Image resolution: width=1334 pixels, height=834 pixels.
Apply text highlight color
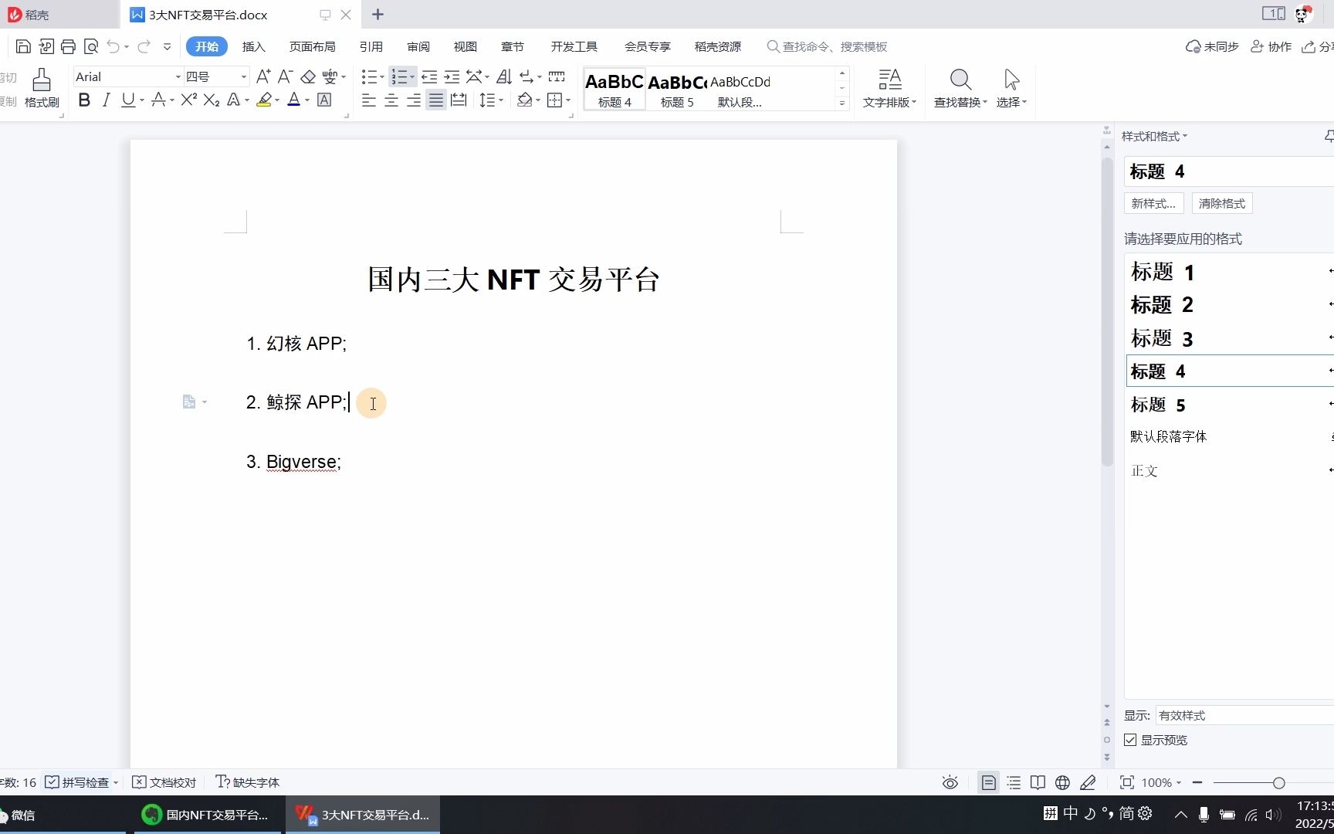(x=264, y=100)
